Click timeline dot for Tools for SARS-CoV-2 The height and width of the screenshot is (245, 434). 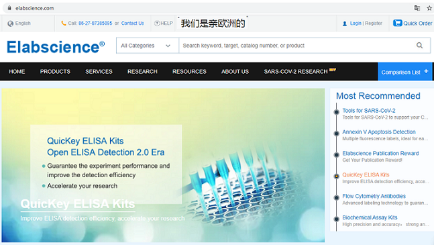point(337,112)
